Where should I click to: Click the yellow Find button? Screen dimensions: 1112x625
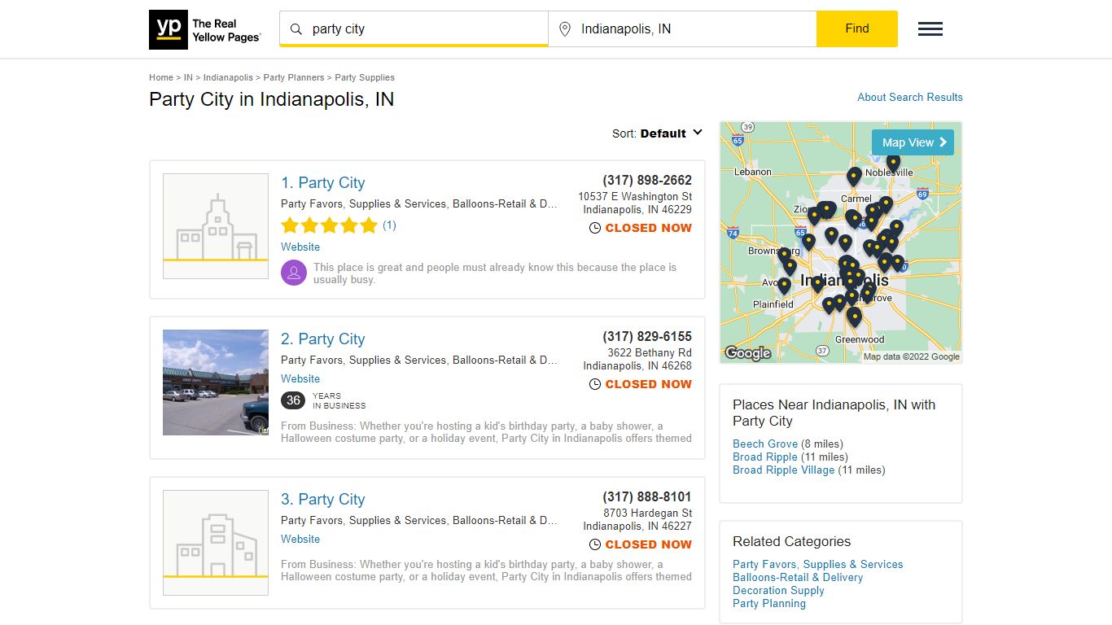click(857, 28)
